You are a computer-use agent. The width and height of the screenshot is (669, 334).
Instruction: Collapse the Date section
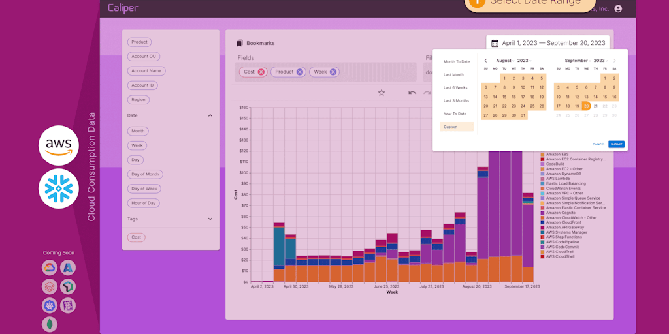click(210, 115)
